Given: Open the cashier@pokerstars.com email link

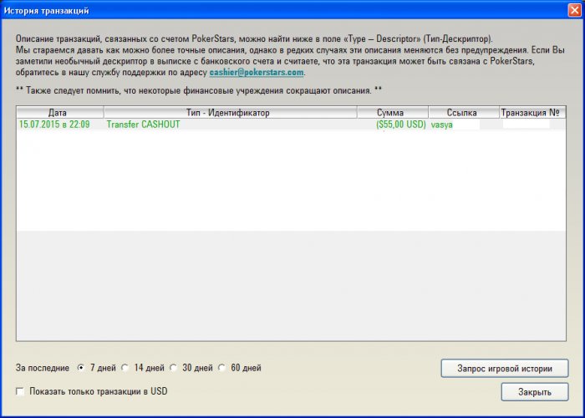Looking at the screenshot, I should pos(257,73).
